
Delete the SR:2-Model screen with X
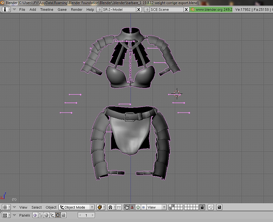[x=139, y=9]
